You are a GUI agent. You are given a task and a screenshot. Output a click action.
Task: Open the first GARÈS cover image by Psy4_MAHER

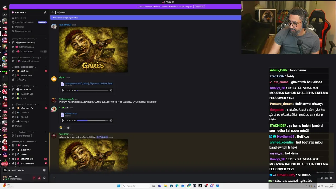coord(93,50)
